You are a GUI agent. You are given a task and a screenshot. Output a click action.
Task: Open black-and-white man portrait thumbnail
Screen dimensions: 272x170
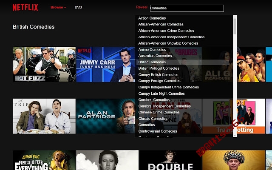click(x=108, y=160)
